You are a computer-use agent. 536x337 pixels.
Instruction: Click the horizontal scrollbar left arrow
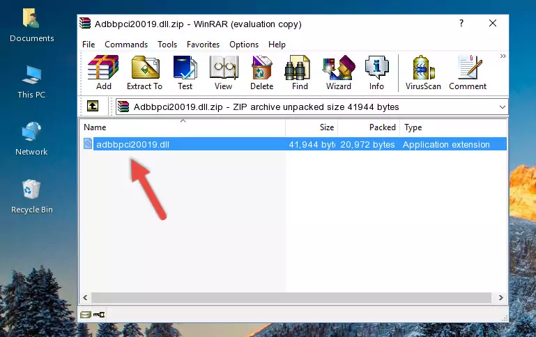point(86,298)
